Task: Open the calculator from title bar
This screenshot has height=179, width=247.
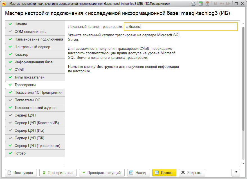Action: (x=201, y=4)
